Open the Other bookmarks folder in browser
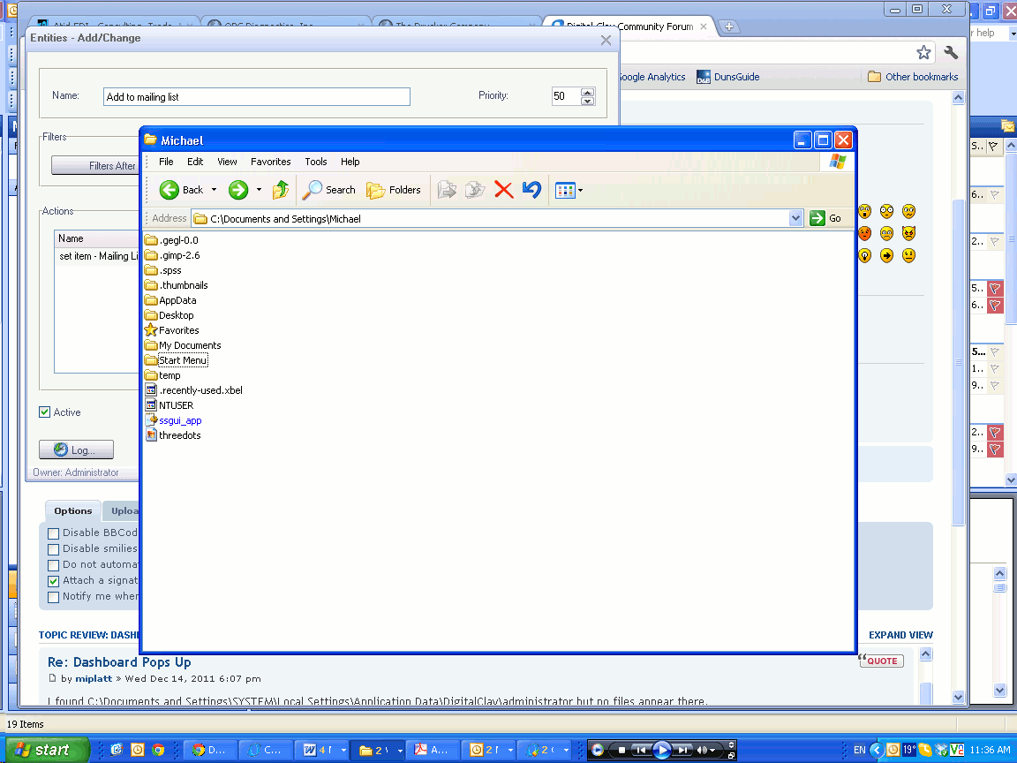 tap(913, 77)
